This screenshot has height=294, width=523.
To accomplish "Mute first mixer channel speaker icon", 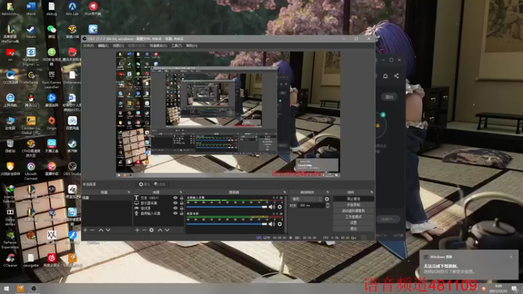I will (272, 207).
